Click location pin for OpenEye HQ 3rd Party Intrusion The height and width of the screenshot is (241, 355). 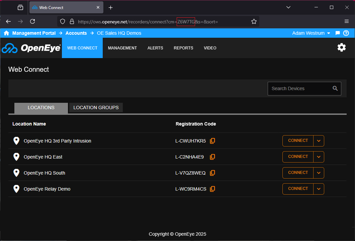pyautogui.click(x=16, y=141)
